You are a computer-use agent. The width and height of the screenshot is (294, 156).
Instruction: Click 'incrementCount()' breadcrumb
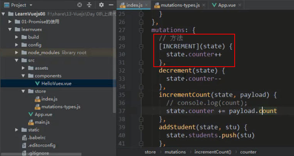213,152
